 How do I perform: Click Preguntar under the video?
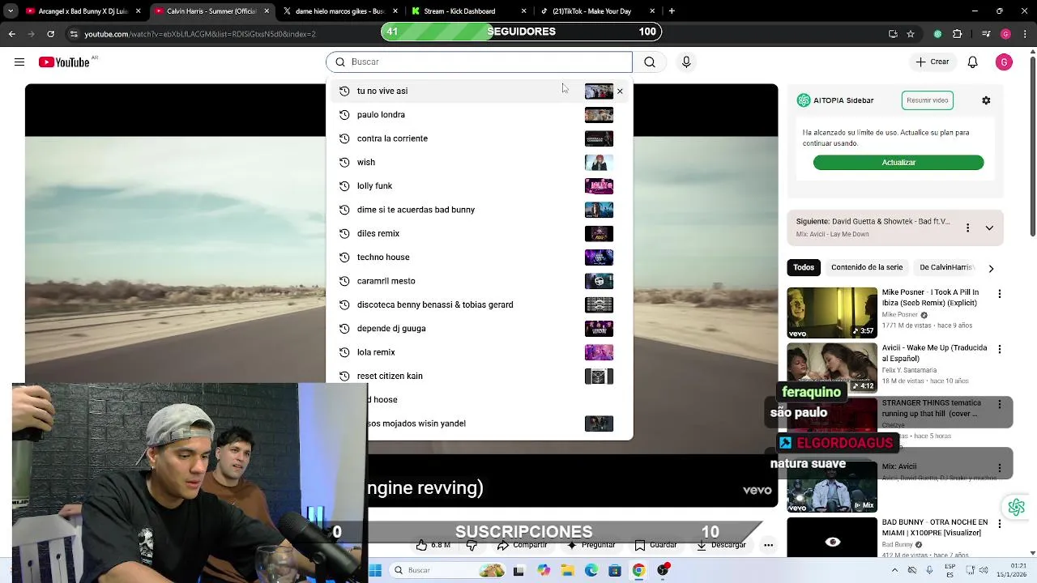[x=590, y=545]
